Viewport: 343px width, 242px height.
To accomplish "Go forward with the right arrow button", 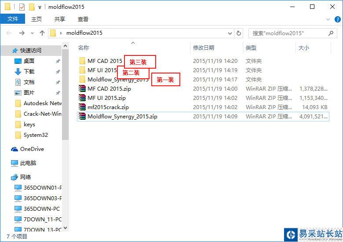I will [x=22, y=33].
